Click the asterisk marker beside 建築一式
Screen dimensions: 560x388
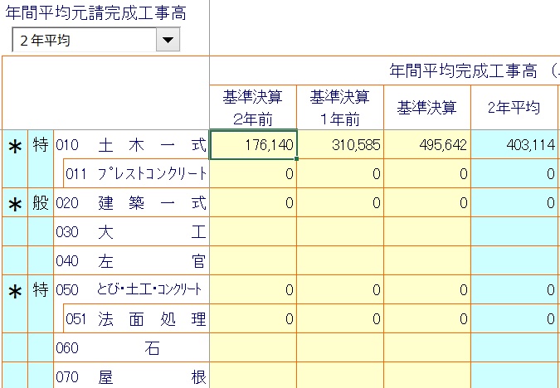pos(14,204)
